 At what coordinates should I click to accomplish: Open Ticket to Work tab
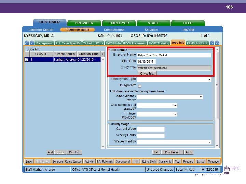[x=93, y=43]
